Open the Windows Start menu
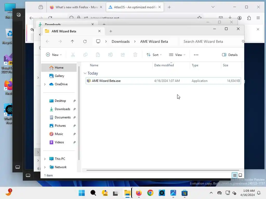Screen dimensions: 266x199 pyautogui.click(x=82, y=193)
